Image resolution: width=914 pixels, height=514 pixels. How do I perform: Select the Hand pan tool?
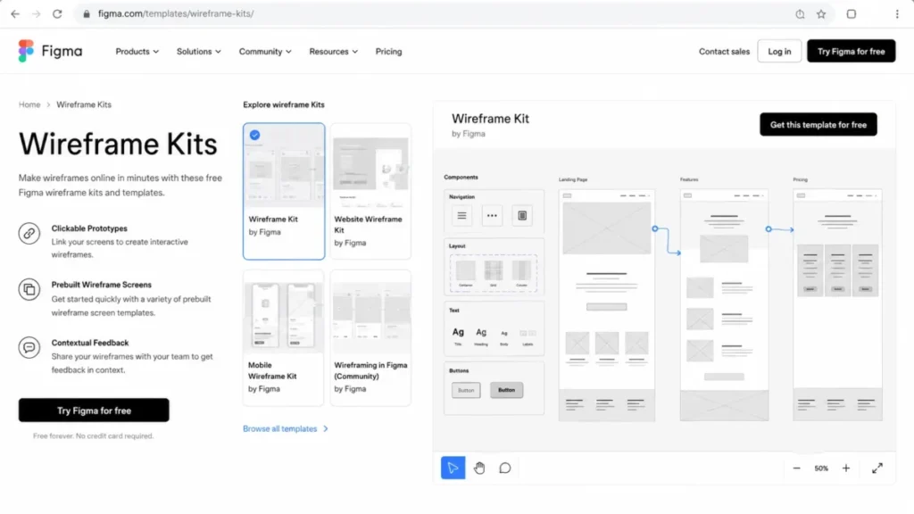479,468
